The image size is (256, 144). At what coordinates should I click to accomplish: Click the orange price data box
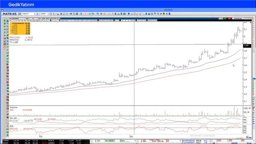pos(20,28)
